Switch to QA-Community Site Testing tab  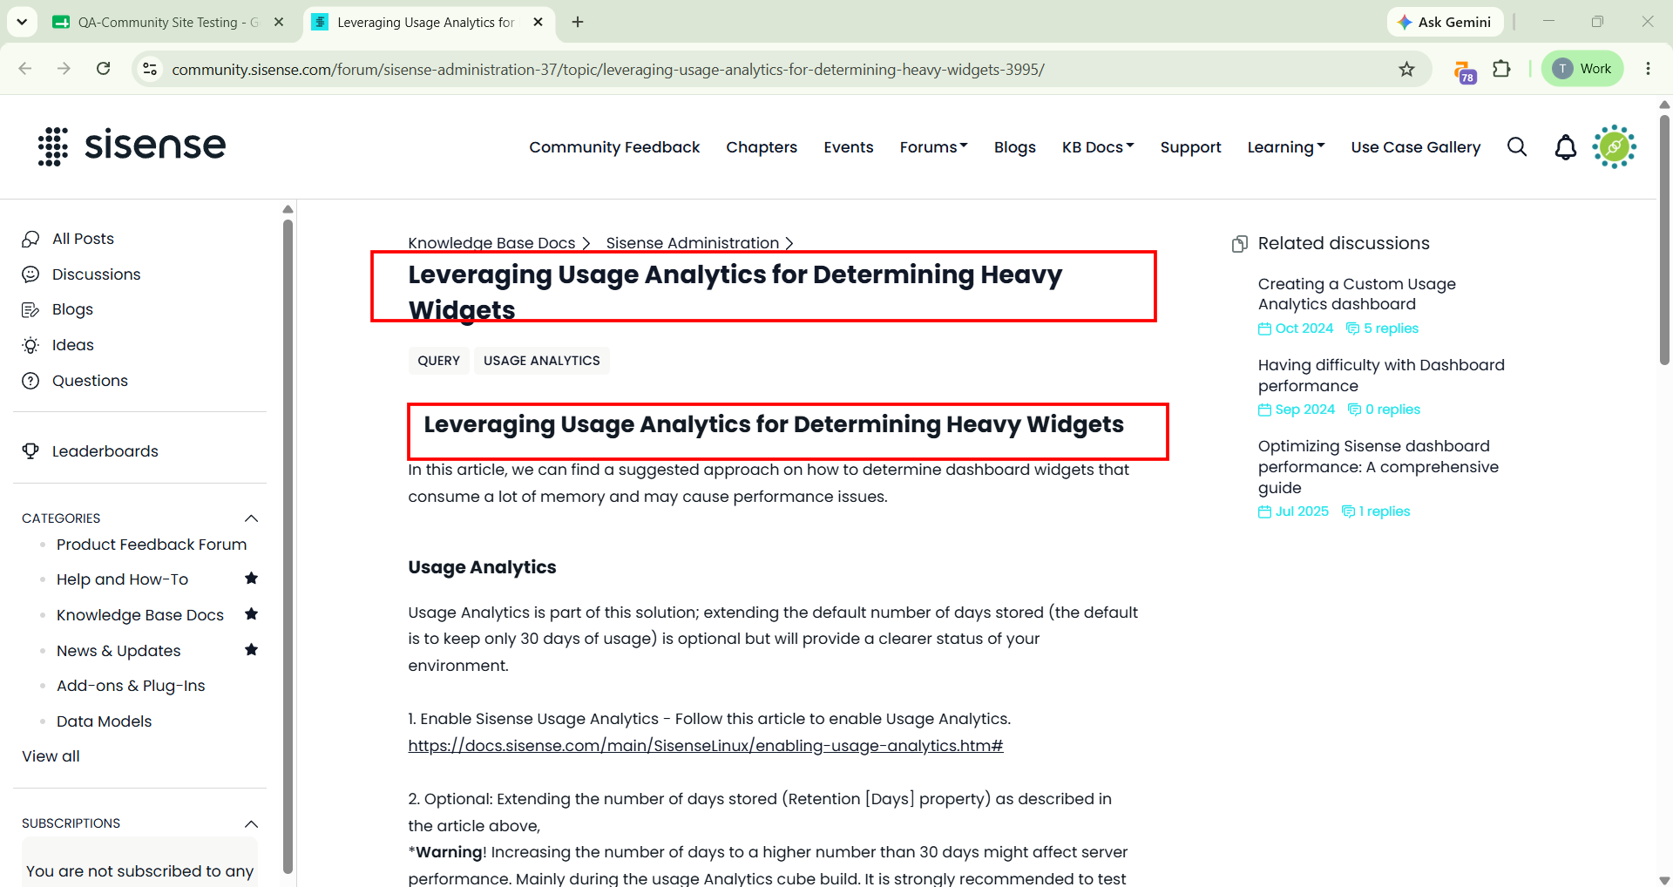168,22
